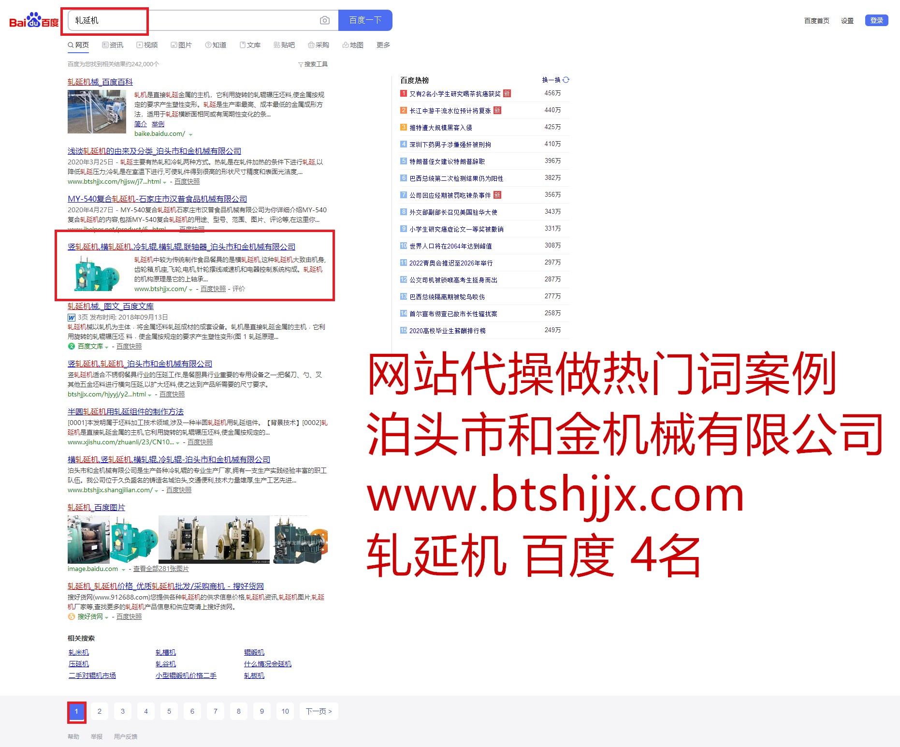Click the 百度一下 search button

click(x=365, y=20)
